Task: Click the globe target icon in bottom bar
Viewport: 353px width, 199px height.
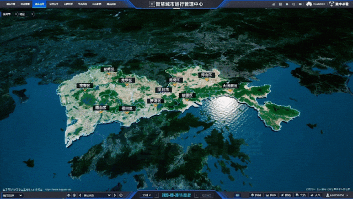Action: 74,195
